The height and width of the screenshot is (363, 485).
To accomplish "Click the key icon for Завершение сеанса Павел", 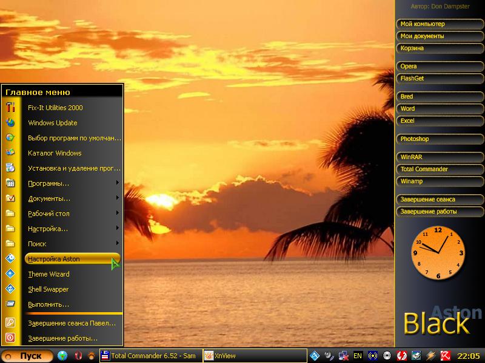I will pos(10,323).
